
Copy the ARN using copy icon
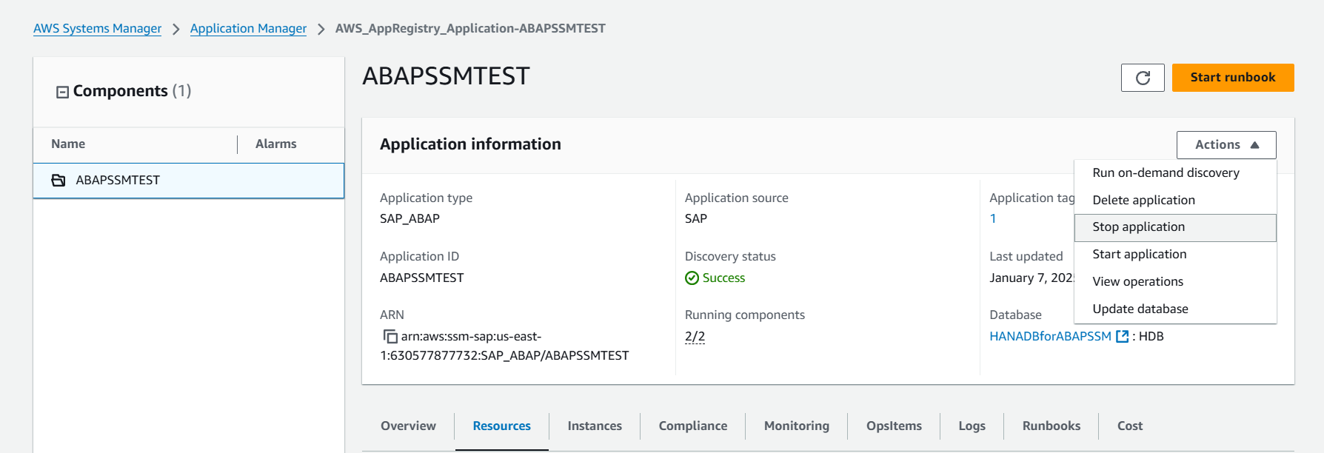click(x=390, y=337)
